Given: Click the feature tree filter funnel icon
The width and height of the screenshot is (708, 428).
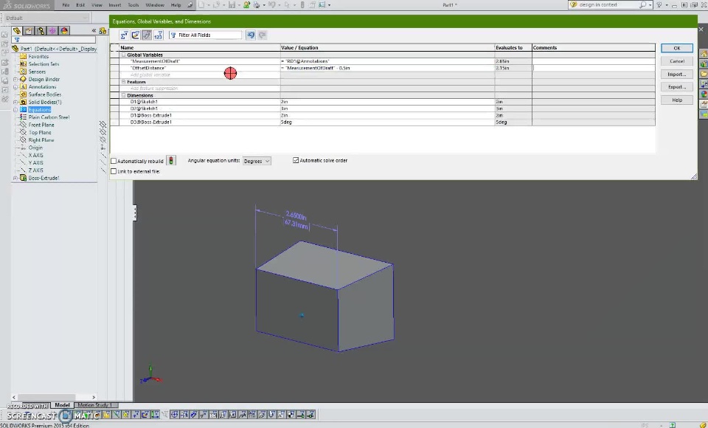Looking at the screenshot, I should click(x=17, y=40).
